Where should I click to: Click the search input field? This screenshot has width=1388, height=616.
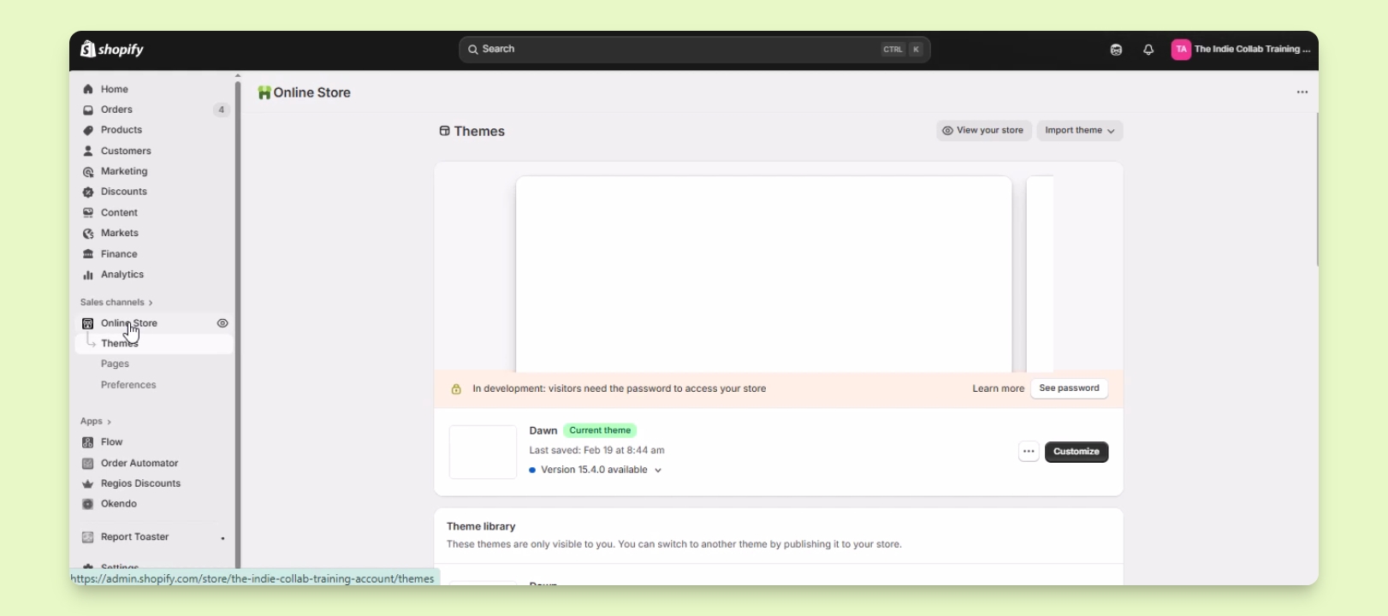click(695, 50)
